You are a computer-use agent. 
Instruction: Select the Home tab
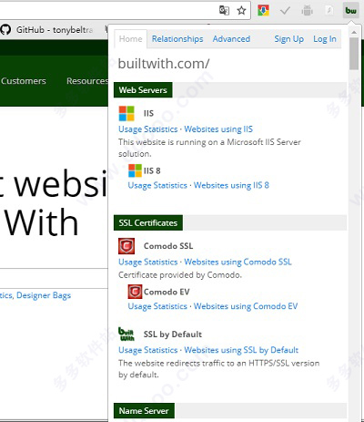[131, 39]
